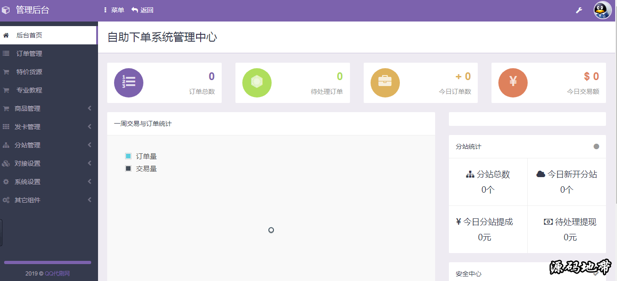The height and width of the screenshot is (281, 617).
Task: Toggle the 交易量 legend swatch
Action: (128, 168)
